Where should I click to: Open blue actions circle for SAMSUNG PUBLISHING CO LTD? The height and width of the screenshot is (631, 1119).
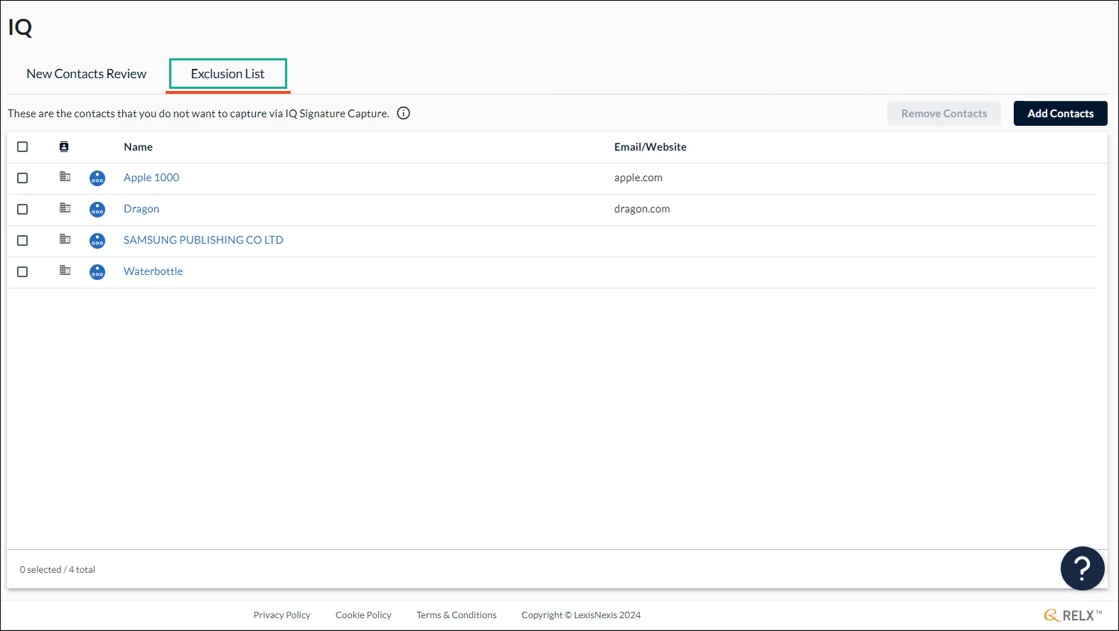pyautogui.click(x=97, y=241)
